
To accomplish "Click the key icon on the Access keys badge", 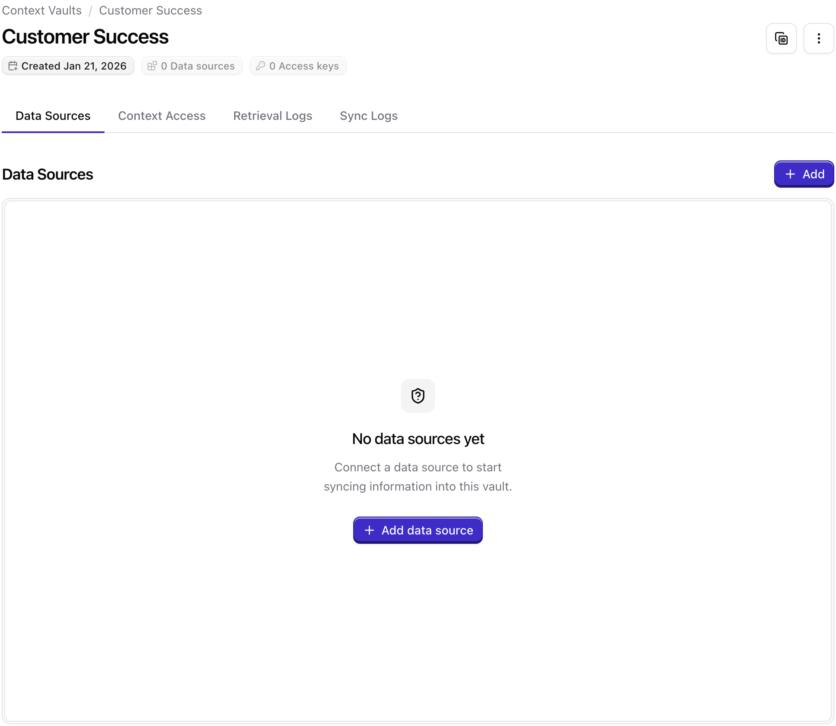I will [261, 66].
